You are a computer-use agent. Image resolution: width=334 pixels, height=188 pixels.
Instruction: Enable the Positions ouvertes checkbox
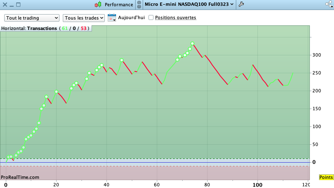[x=151, y=17]
